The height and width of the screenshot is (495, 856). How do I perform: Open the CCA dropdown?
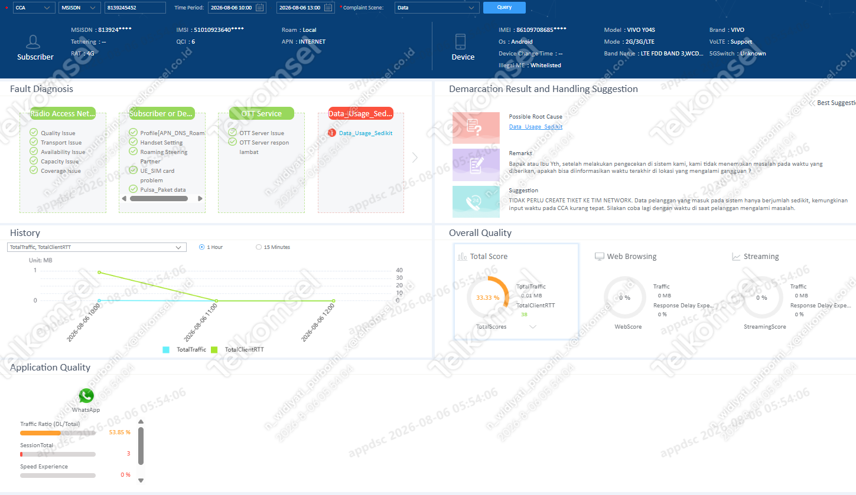[x=34, y=8]
